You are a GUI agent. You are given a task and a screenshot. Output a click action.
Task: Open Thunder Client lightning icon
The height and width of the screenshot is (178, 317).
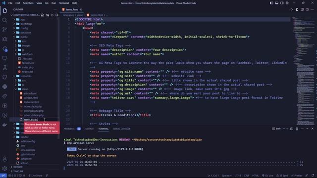4,105
